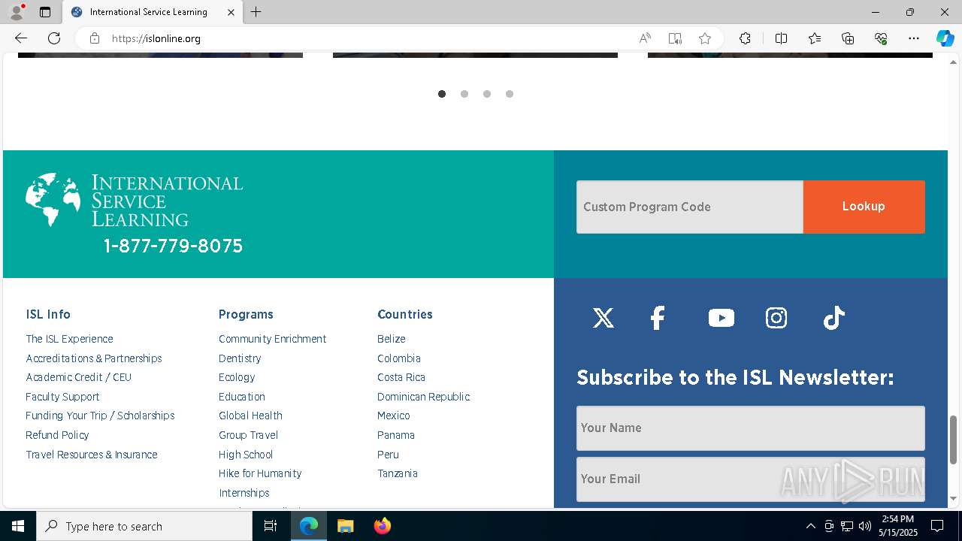Add this page to favorites
Viewport: 962px width, 541px height.
point(705,38)
